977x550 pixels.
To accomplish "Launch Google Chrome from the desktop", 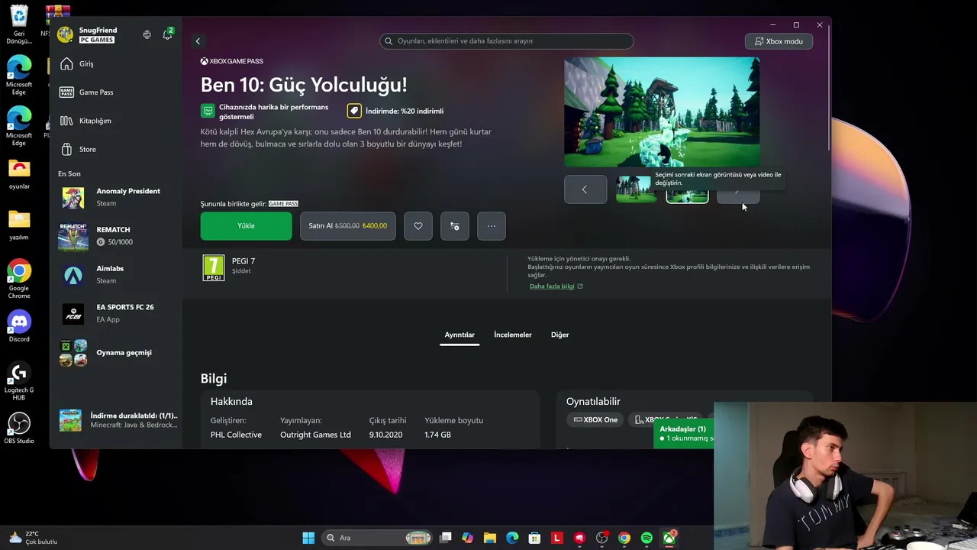I will pos(19,280).
